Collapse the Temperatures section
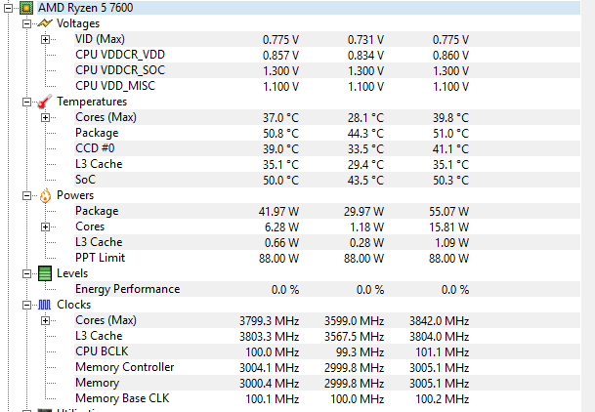Screen dimensions: 595x412 click(x=26, y=102)
